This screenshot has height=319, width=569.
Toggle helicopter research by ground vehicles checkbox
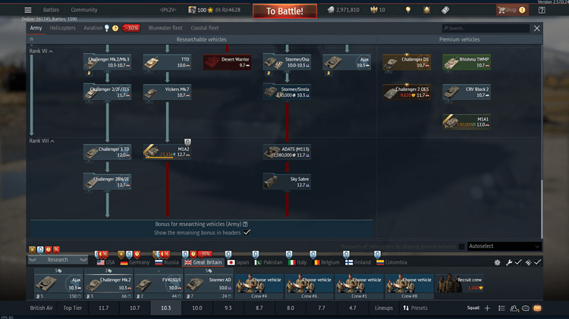pos(461,246)
